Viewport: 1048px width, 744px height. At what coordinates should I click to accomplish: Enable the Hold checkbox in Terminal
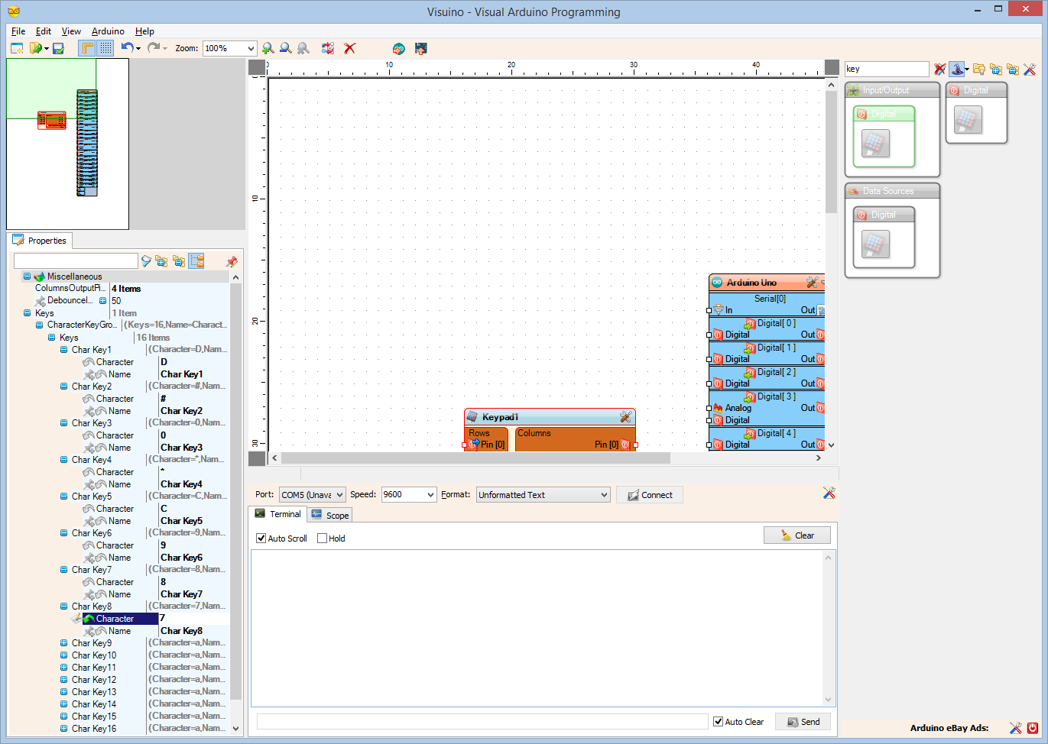(323, 539)
